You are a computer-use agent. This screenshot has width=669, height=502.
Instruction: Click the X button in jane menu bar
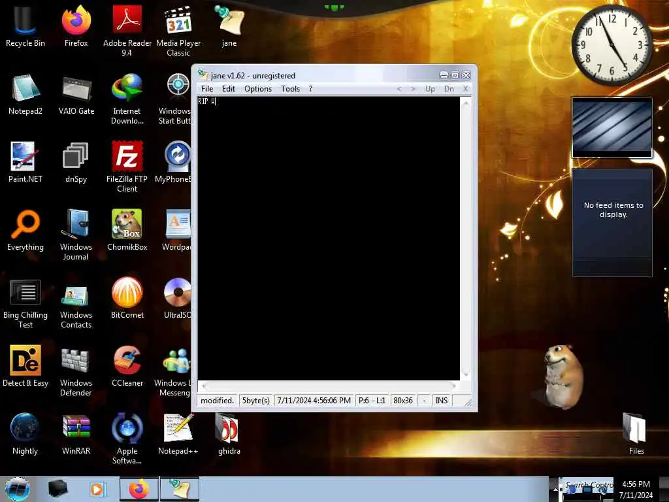pyautogui.click(x=465, y=89)
